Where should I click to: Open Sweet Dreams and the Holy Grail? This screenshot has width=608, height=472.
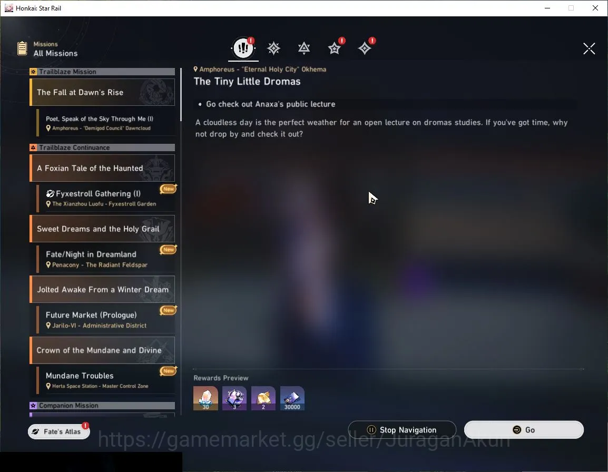point(102,229)
